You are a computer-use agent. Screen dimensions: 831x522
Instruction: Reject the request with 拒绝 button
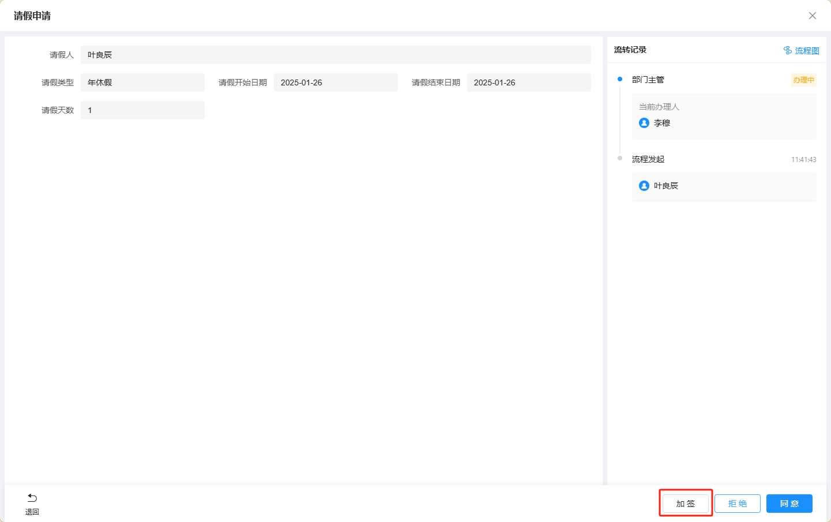pos(737,504)
